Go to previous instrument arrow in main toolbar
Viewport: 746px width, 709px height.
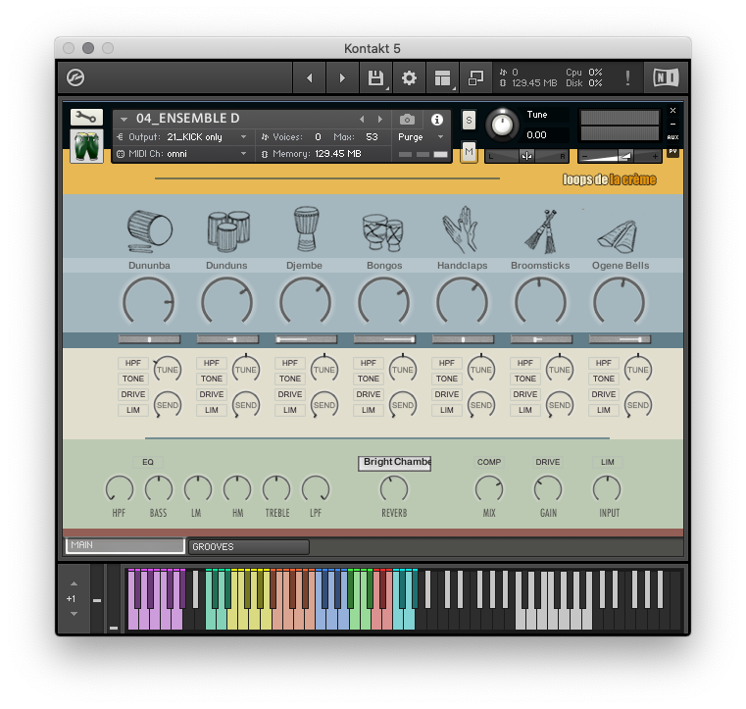pyautogui.click(x=309, y=77)
